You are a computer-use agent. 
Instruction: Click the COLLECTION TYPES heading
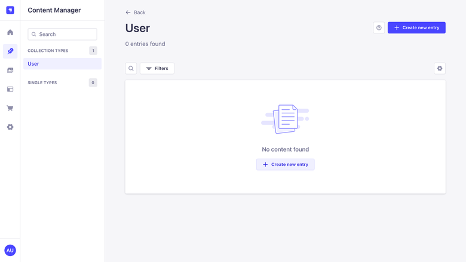coord(48,51)
